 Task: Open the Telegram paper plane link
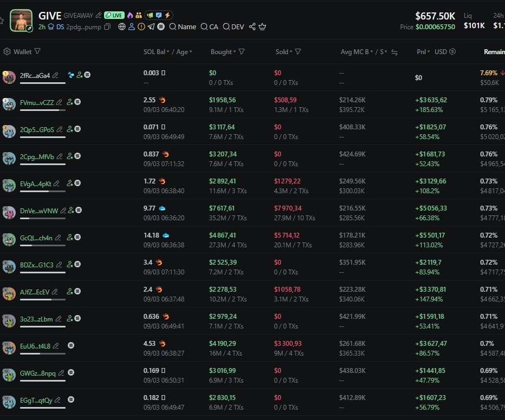151,27
